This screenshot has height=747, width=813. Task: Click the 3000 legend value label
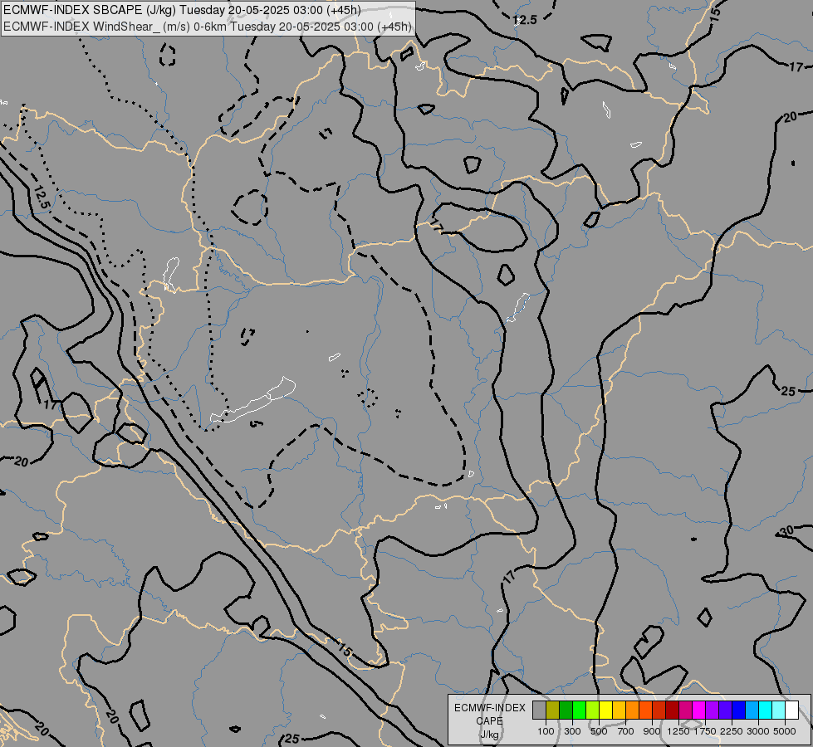click(x=758, y=731)
